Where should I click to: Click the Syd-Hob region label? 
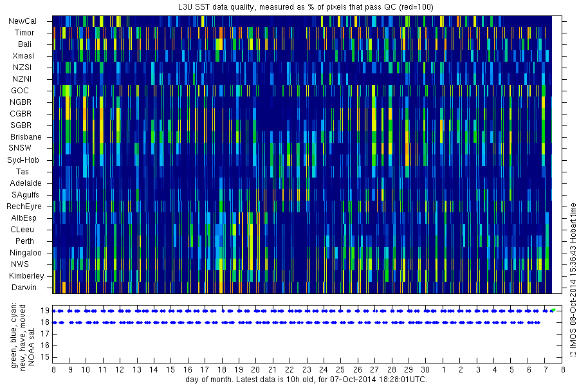pyautogui.click(x=23, y=160)
